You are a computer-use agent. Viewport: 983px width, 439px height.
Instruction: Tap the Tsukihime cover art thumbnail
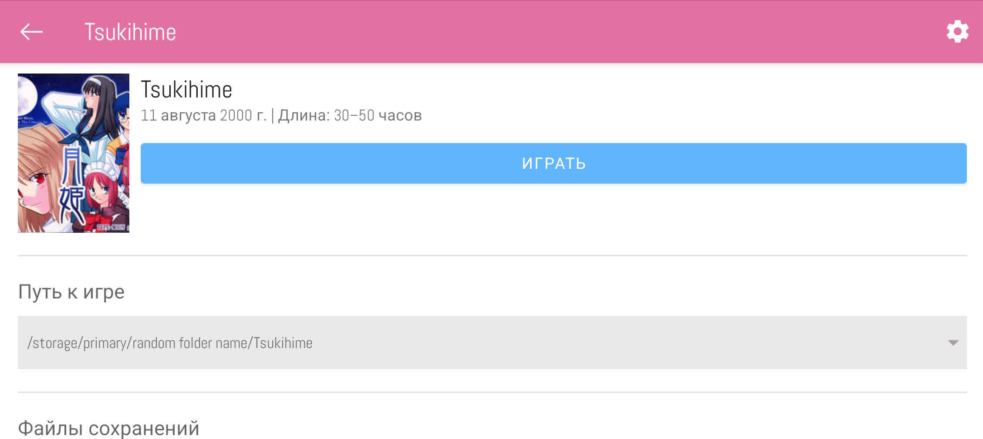pos(74,153)
